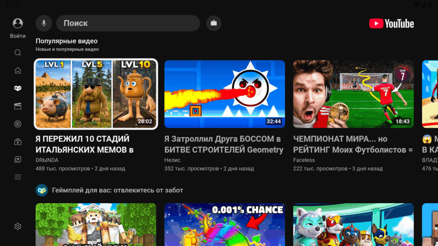The width and height of the screenshot is (438, 246).
Task: Play the Geometry Dash boss video thumbnail
Action: coord(225,94)
